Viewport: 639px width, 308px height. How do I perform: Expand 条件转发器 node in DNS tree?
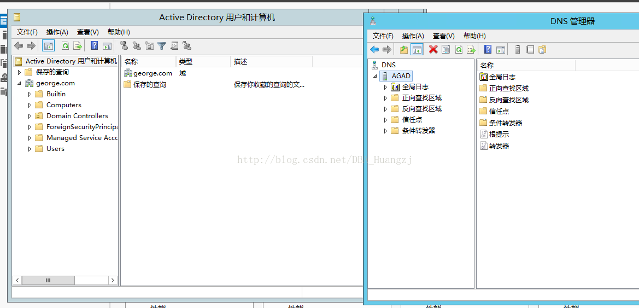coord(385,131)
